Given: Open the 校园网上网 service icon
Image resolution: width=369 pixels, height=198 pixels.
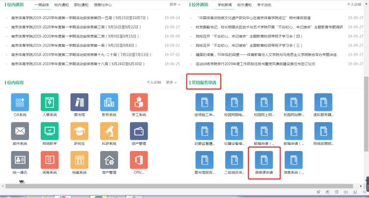Looking at the screenshot, I should click(x=264, y=102).
